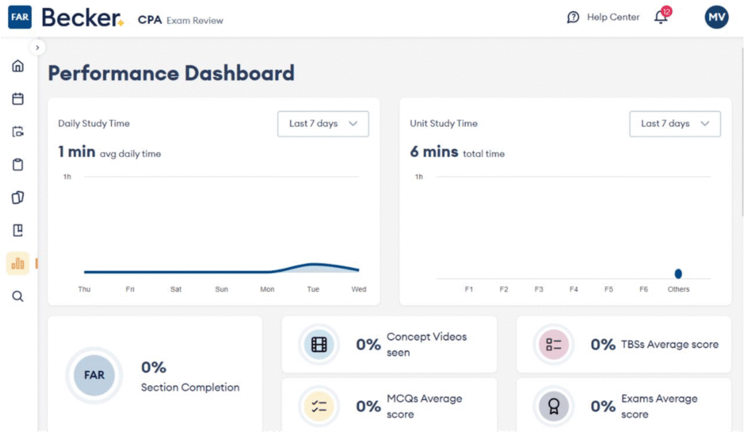The height and width of the screenshot is (432, 744).
Task: Select the highlighted bar chart performance icon
Action: [x=18, y=264]
